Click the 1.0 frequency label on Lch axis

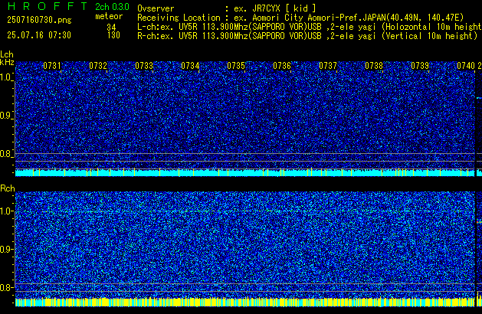coord(6,77)
